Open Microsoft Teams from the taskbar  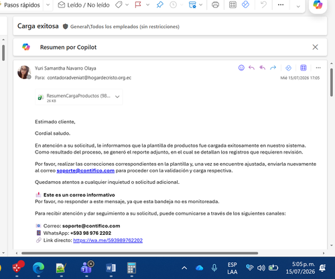click(x=86, y=268)
